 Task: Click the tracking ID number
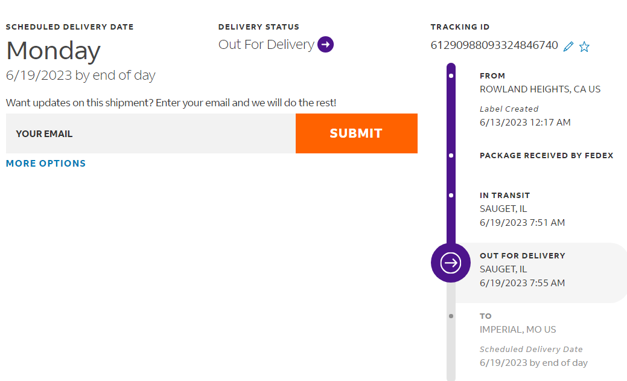click(494, 45)
